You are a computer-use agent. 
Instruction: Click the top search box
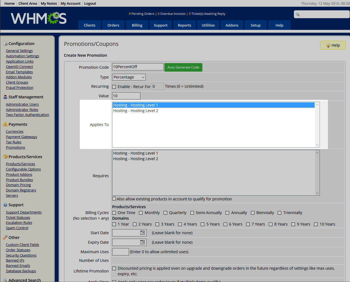pos(322,14)
